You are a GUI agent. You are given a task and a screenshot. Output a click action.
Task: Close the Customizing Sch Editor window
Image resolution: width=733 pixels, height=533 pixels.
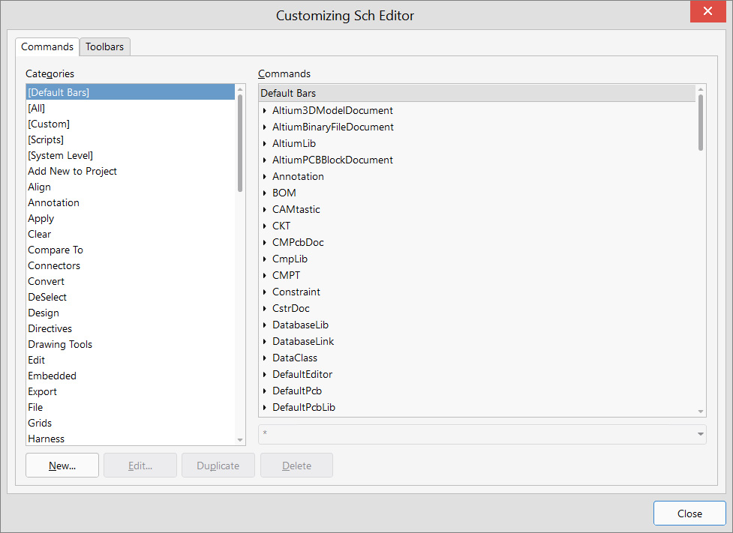pyautogui.click(x=707, y=11)
